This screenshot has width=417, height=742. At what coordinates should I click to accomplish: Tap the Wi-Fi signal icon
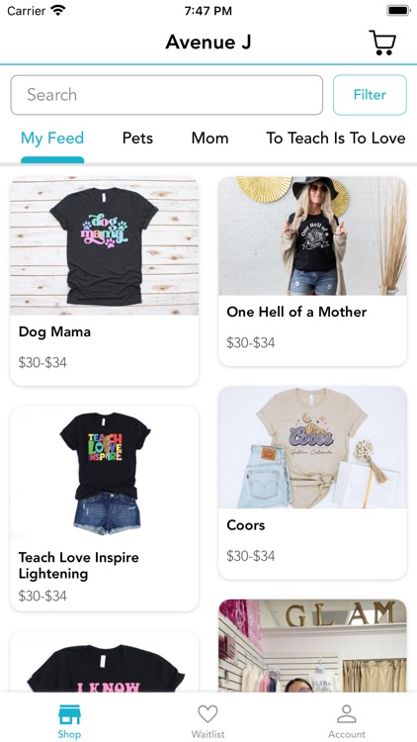click(58, 11)
